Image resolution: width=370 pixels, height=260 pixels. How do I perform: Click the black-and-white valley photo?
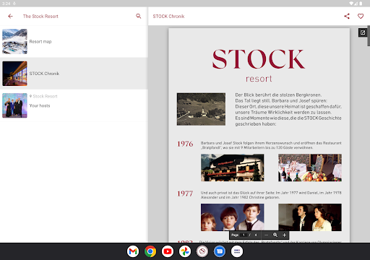[x=201, y=109]
